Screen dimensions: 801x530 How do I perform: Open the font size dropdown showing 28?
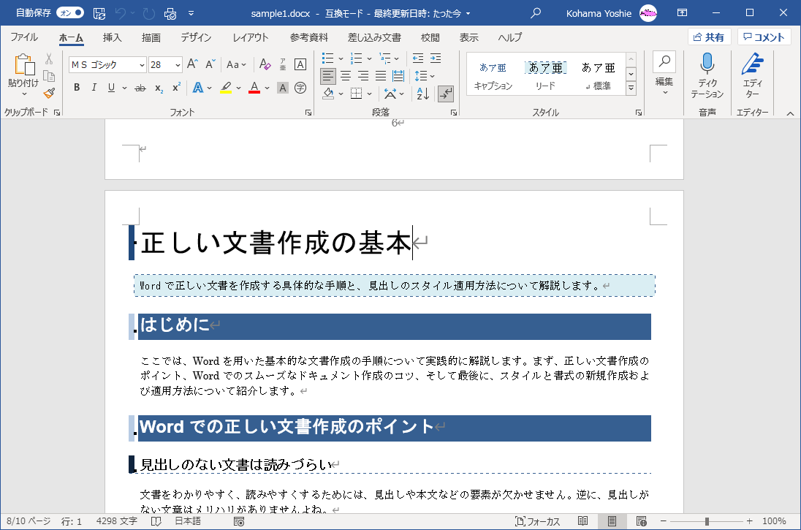(178, 65)
